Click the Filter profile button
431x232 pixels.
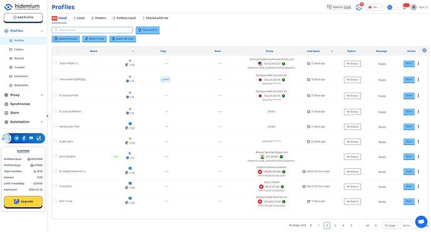coord(147,30)
